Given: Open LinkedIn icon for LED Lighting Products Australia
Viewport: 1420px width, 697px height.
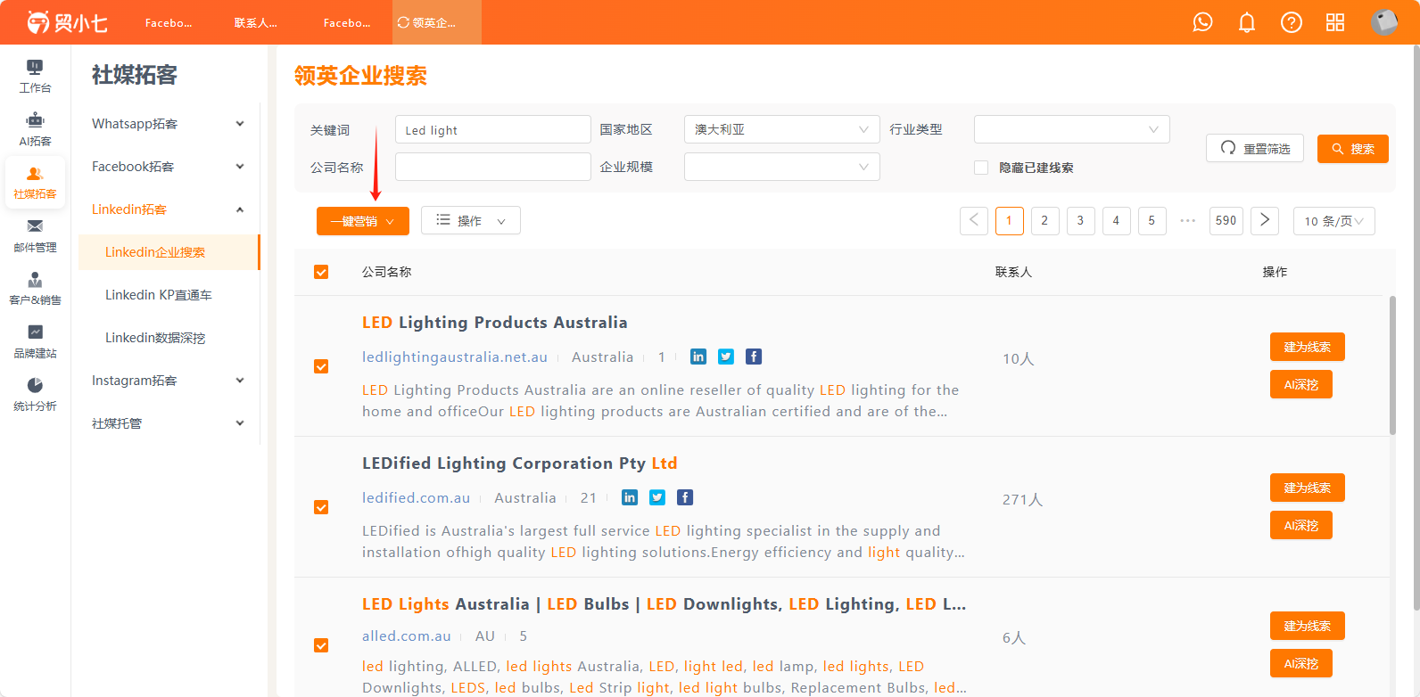Looking at the screenshot, I should (698, 357).
